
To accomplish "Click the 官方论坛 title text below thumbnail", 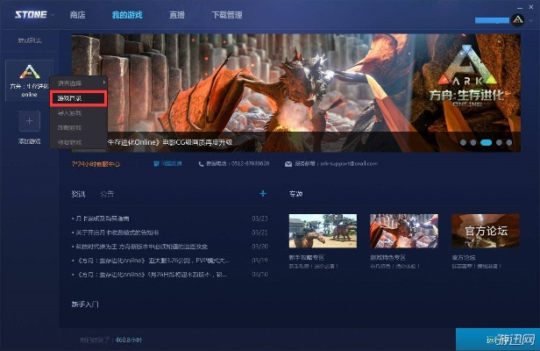I will click(x=464, y=258).
